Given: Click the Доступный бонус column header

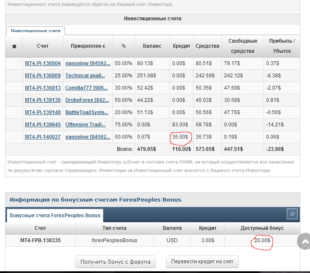Looking at the screenshot, I should tap(262, 228).
